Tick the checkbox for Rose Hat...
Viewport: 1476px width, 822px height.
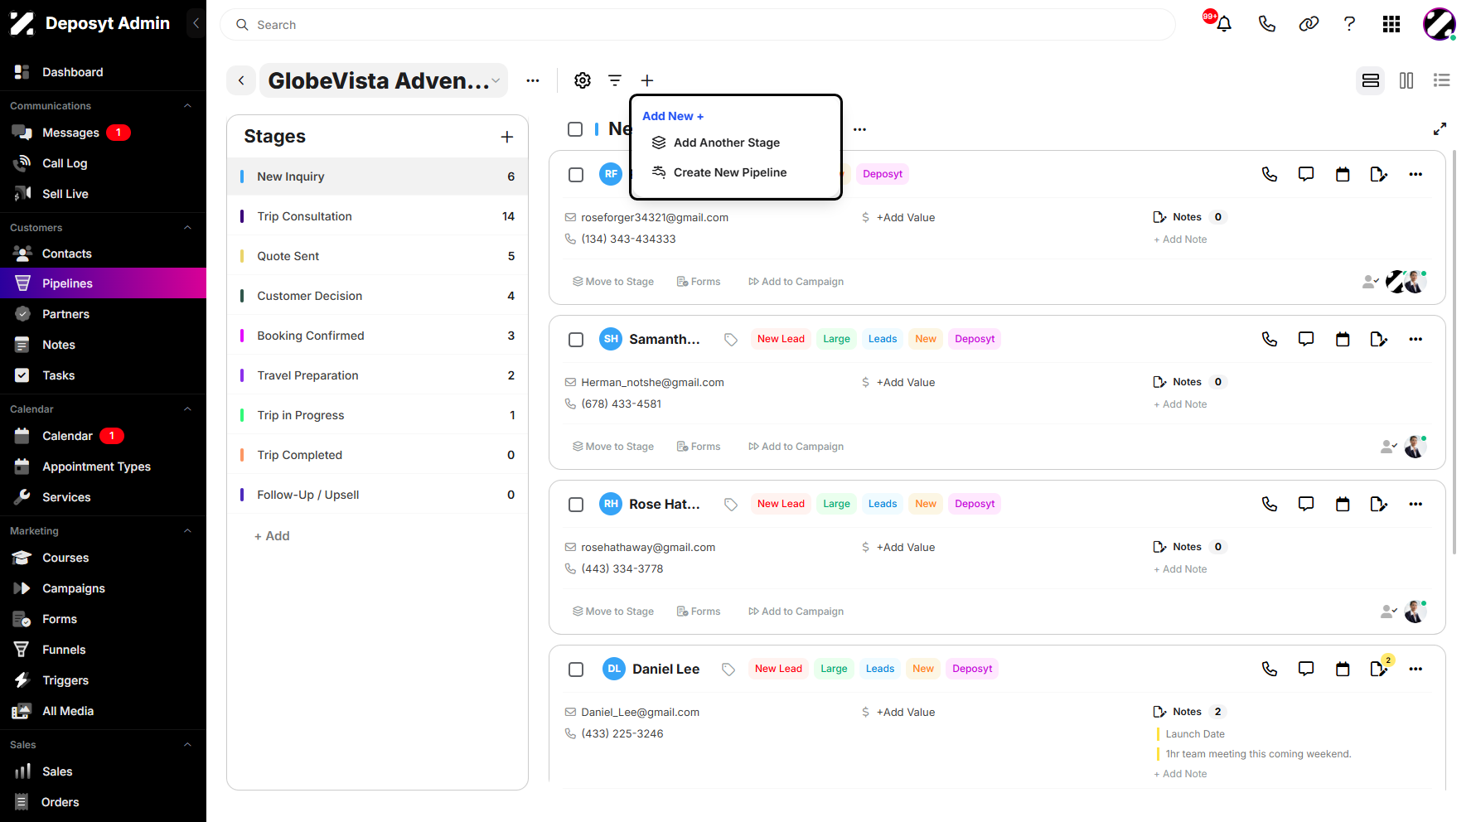(x=576, y=505)
